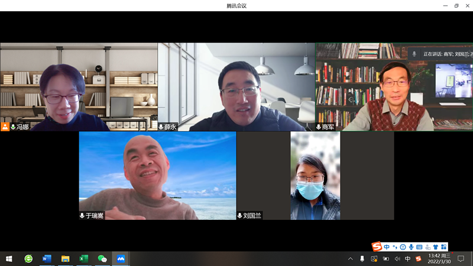Open the volume control in system tray

(397, 259)
